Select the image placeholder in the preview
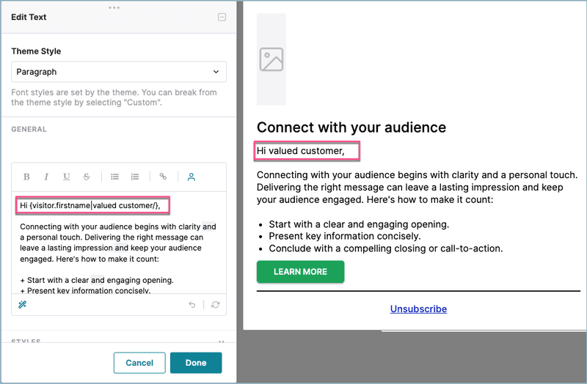This screenshot has height=384, width=587. click(271, 59)
